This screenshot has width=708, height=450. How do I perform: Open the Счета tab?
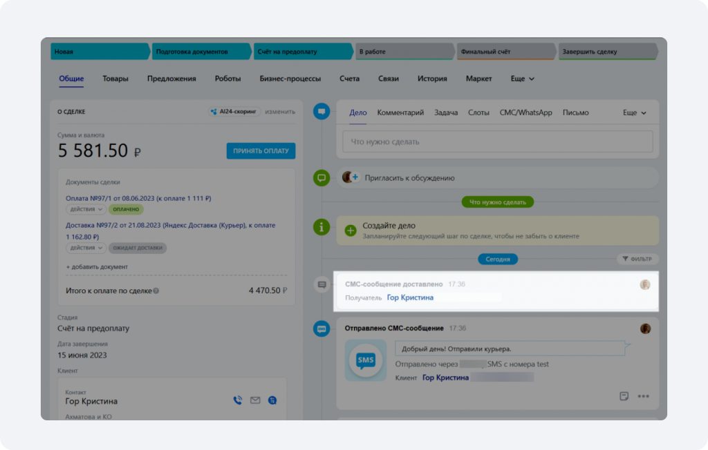click(349, 79)
